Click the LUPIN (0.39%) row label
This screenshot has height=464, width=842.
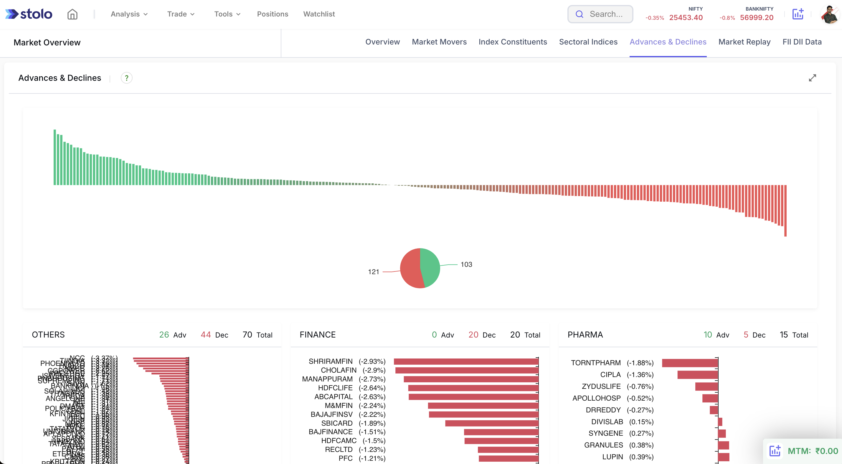click(628, 457)
